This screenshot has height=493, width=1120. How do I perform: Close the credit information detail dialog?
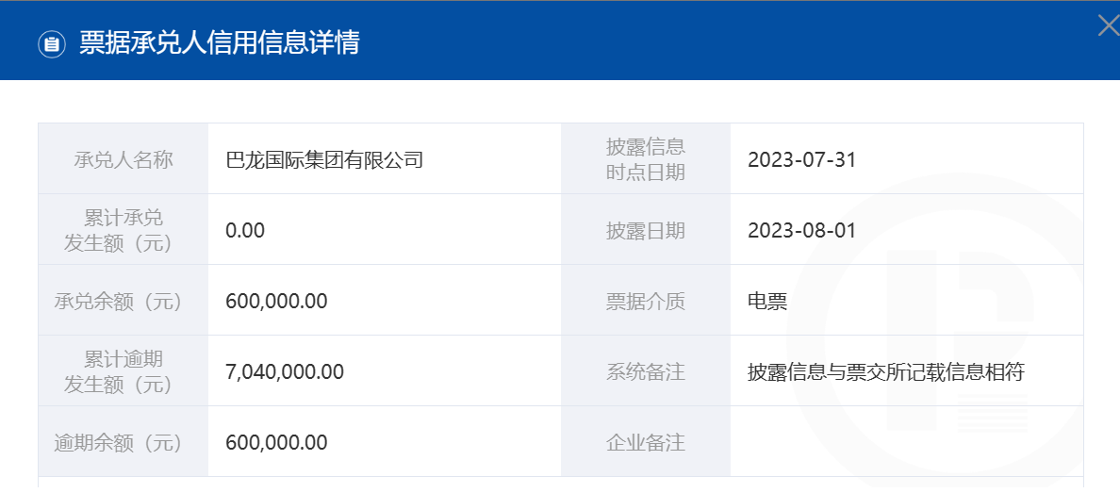pyautogui.click(x=1110, y=25)
